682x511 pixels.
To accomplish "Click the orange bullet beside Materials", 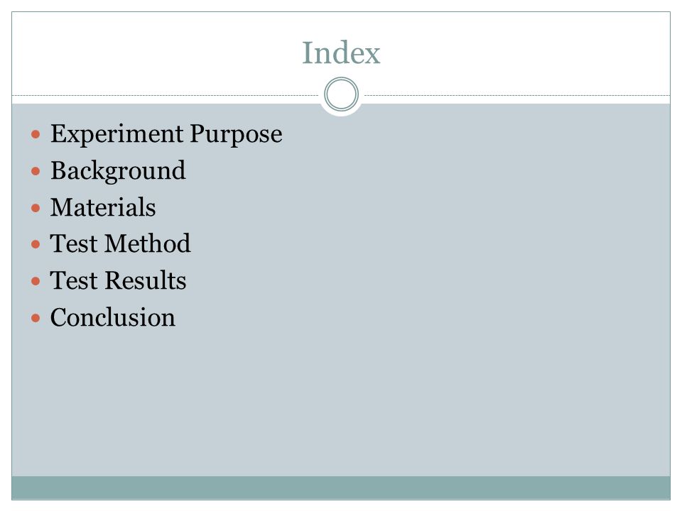I will click(36, 208).
